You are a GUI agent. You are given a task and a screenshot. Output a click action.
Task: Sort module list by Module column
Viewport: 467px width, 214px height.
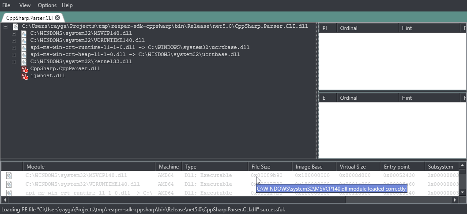[x=90, y=167]
